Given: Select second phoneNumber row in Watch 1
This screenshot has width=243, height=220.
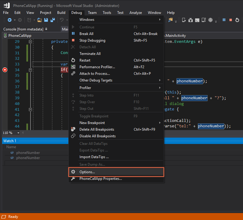Looking at the screenshot, I should pyautogui.click(x=36, y=158).
